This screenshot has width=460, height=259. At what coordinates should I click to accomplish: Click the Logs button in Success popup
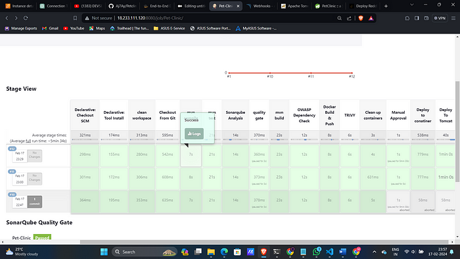point(194,133)
